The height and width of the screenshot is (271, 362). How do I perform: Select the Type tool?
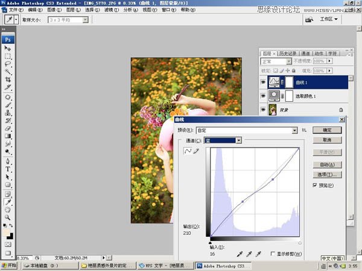click(8, 169)
